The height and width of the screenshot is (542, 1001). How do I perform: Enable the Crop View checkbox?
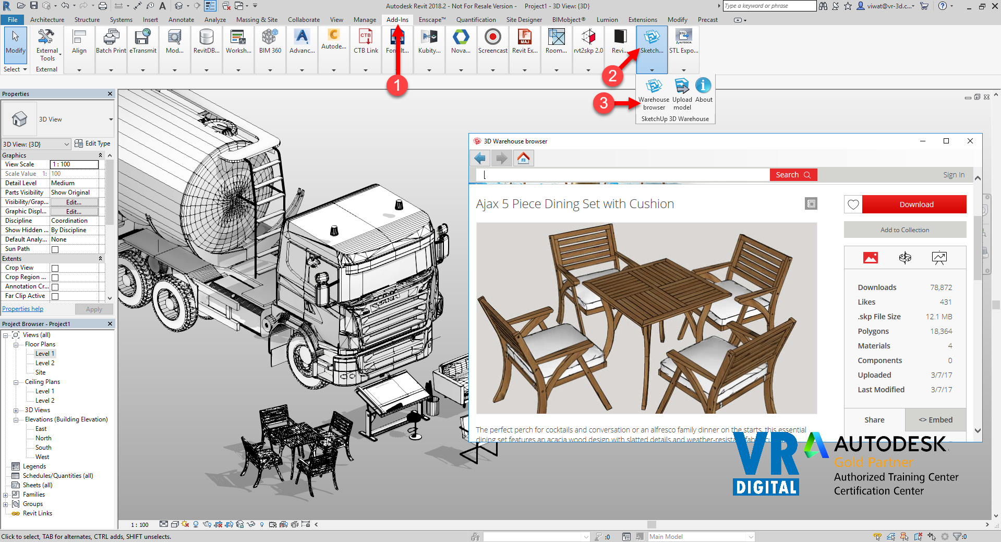coord(55,268)
